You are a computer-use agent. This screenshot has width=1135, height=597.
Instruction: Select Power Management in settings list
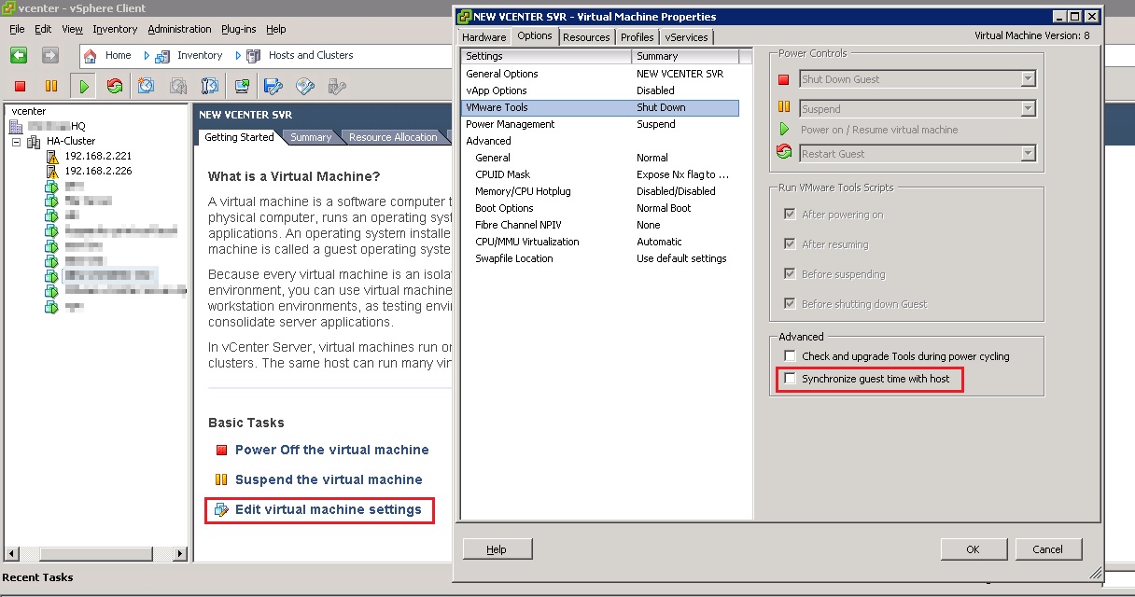(601, 124)
